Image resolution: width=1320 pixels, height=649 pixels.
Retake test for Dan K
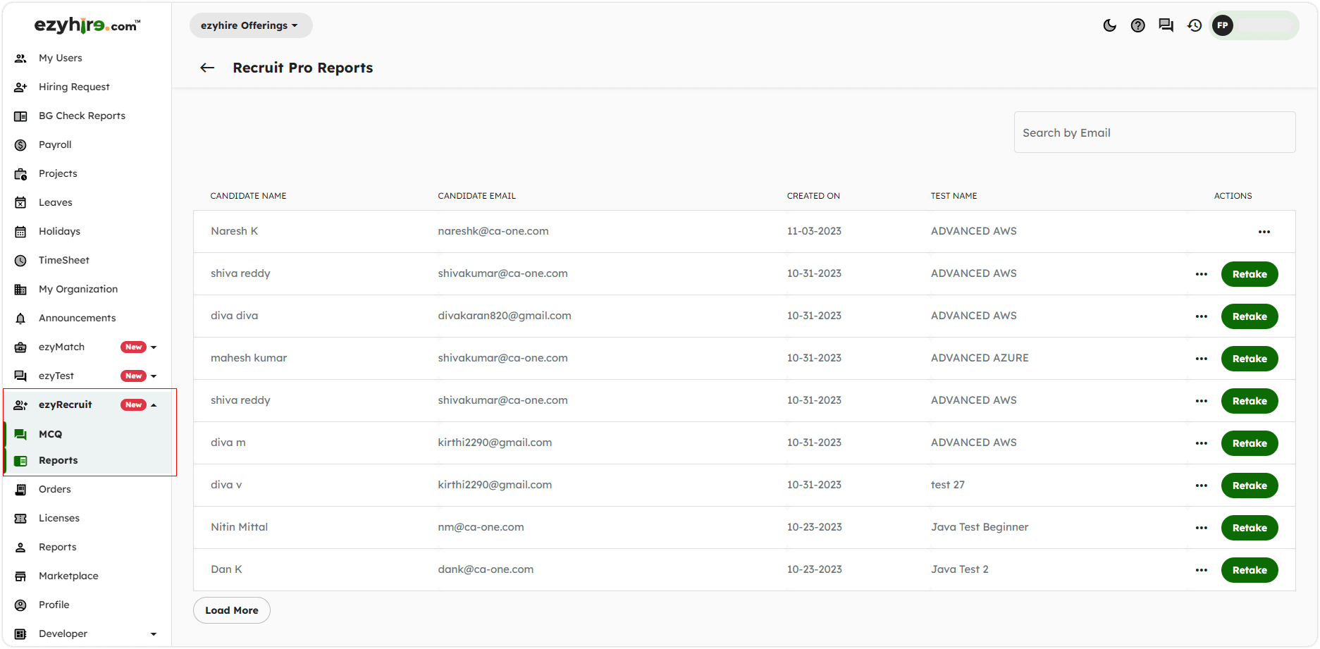(1250, 570)
